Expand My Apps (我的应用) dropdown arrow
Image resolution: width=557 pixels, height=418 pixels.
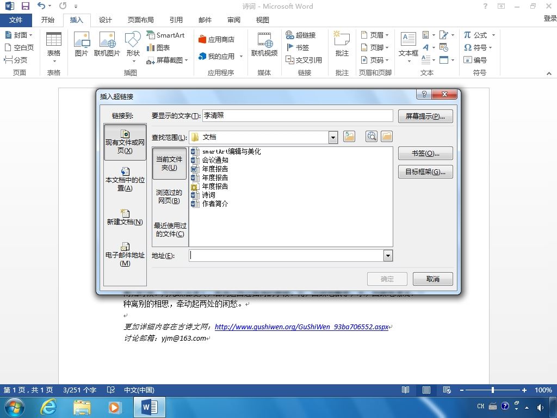241,56
